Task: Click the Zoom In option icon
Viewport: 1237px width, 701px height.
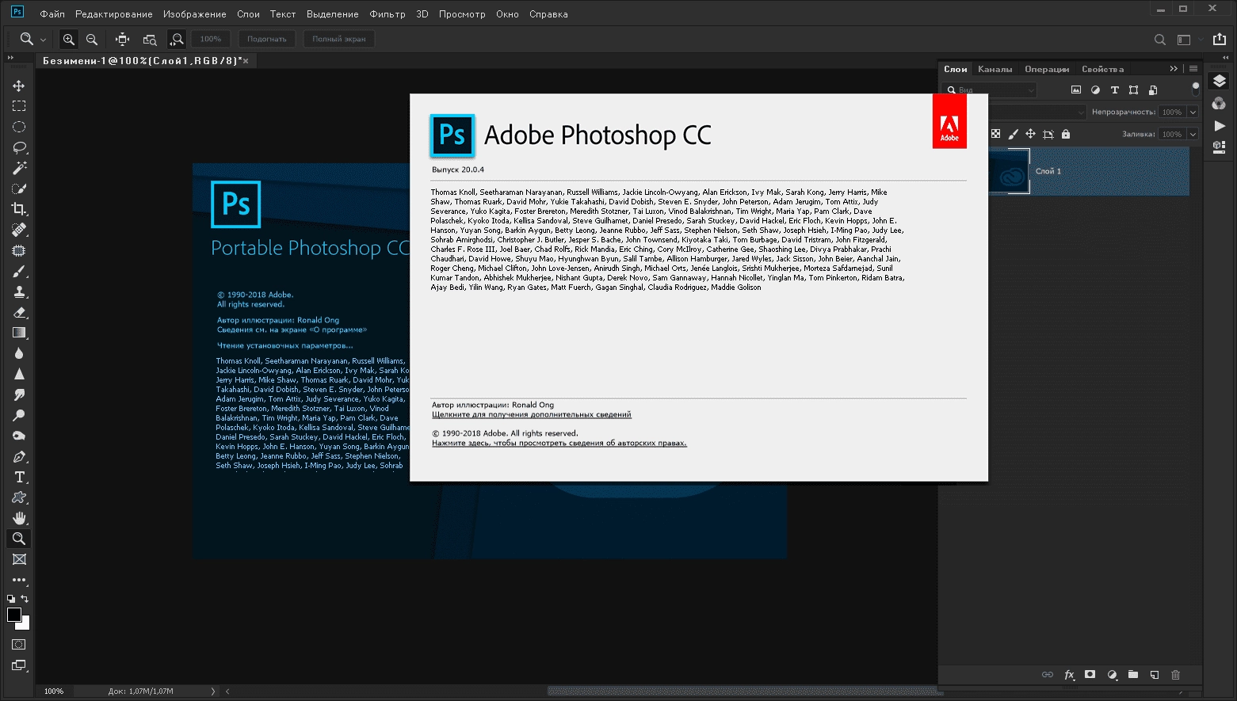Action: tap(69, 39)
